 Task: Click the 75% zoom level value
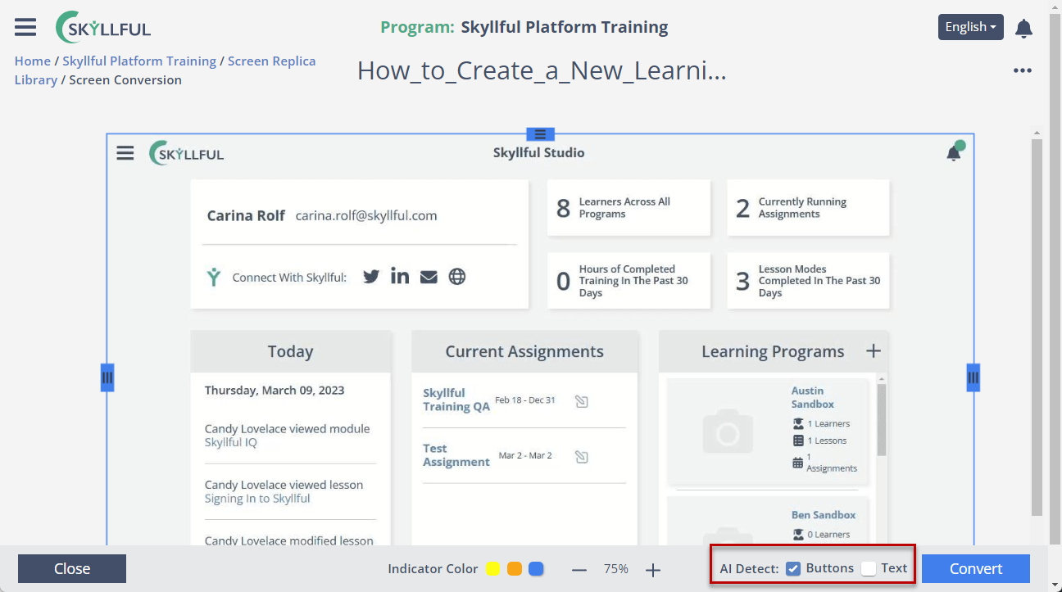pos(616,569)
